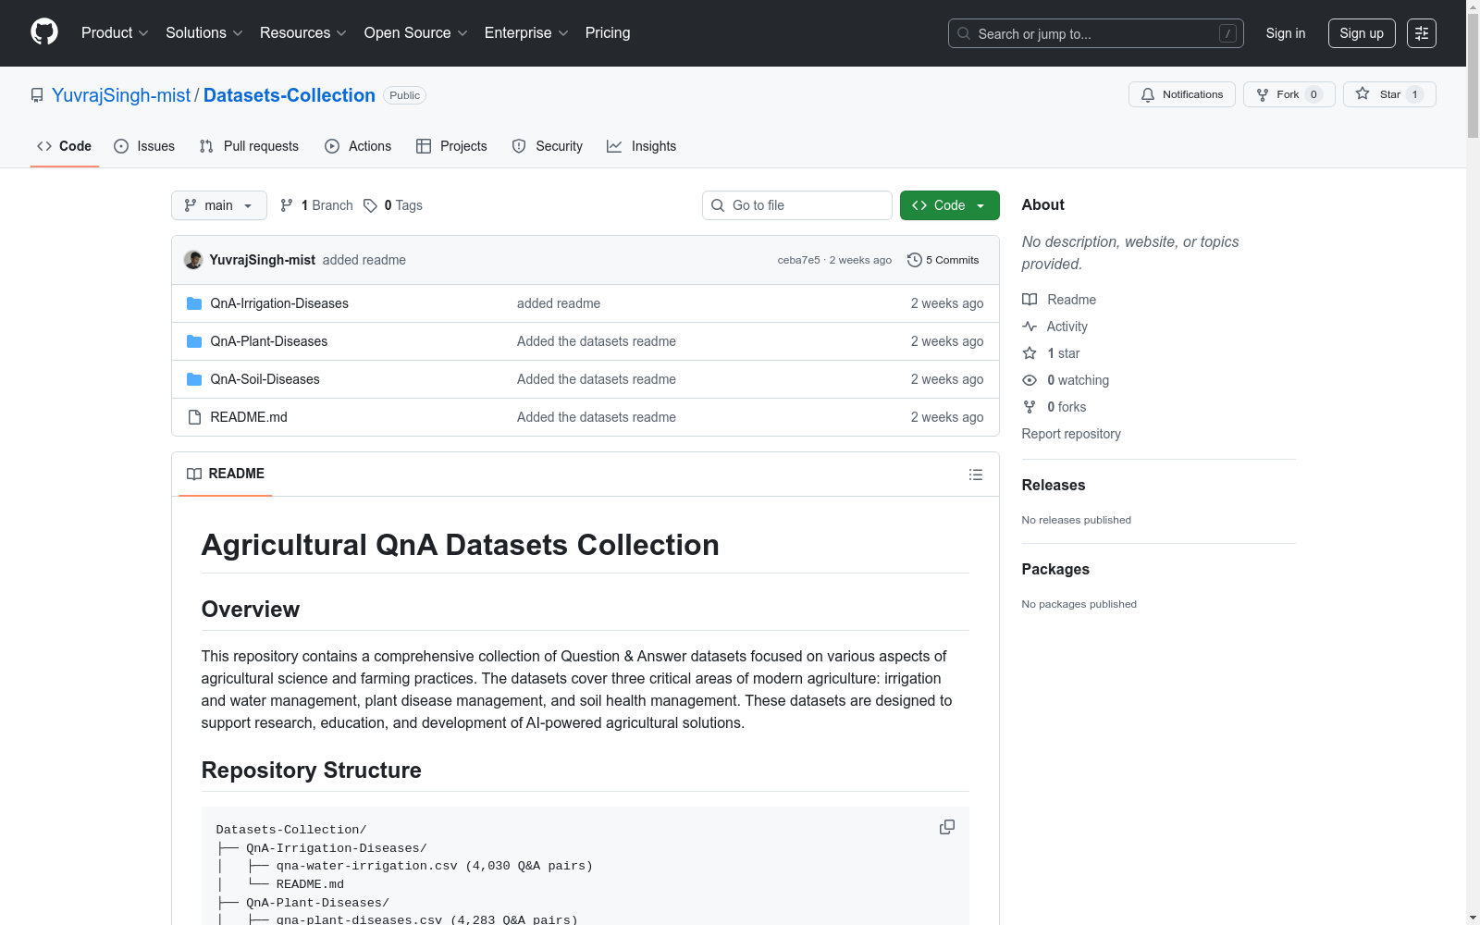Switch to the Issues tab
Viewport: 1480px width, 925px height.
(144, 146)
